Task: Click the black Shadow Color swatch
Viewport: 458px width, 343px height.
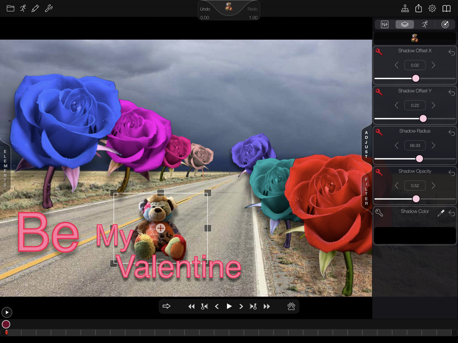Action: [x=415, y=235]
